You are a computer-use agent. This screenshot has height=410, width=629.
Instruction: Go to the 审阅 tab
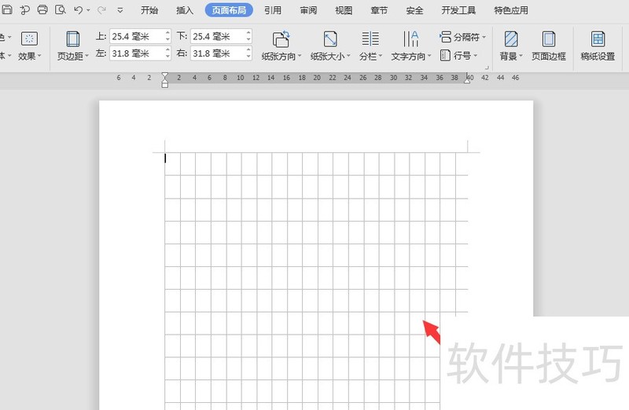[308, 10]
